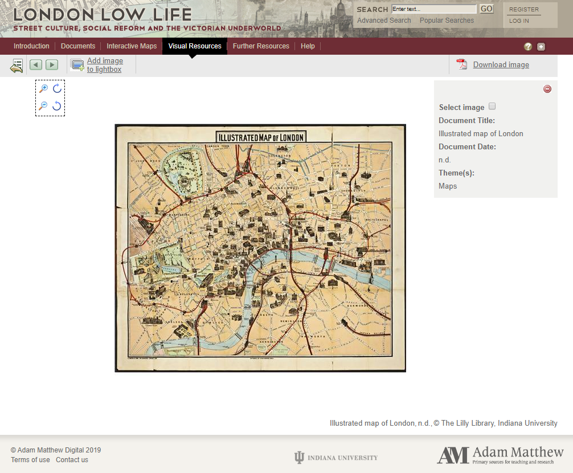The image size is (573, 473).
Task: Click the Indiana University logo
Action: [x=336, y=458]
